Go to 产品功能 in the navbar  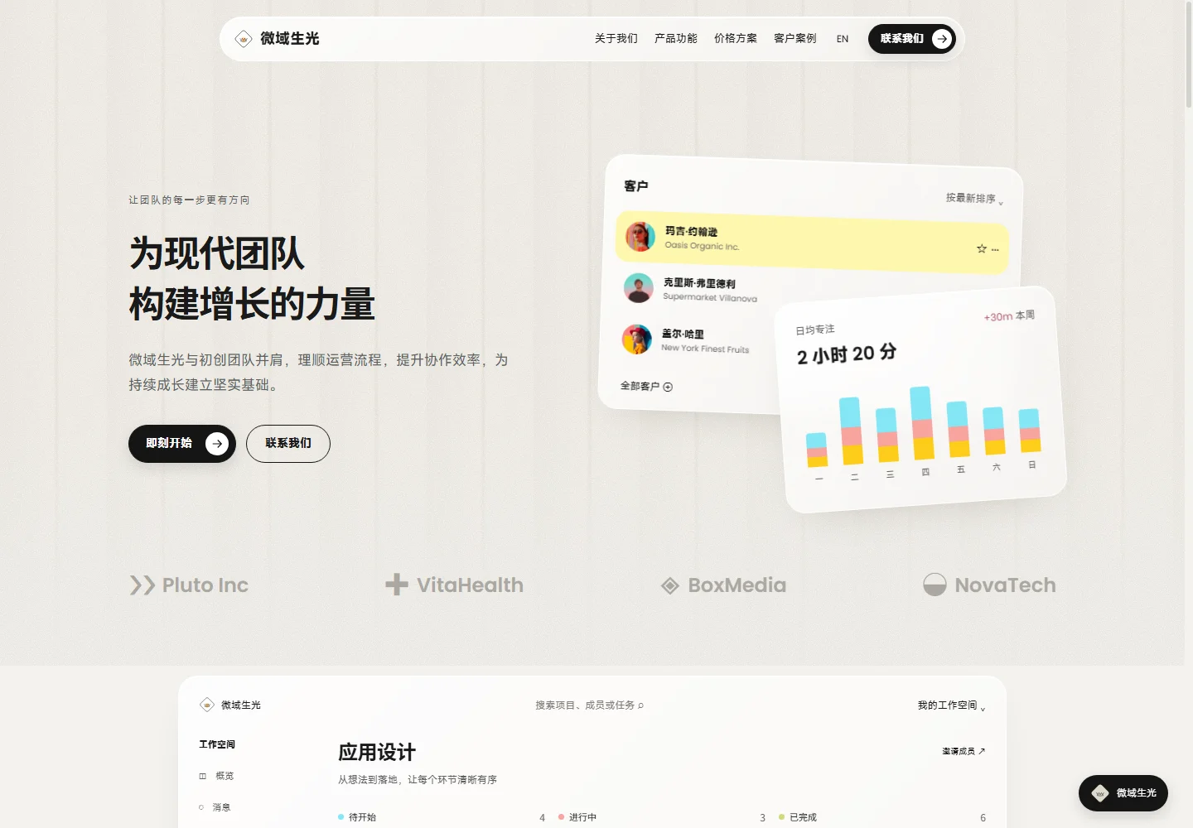tap(676, 39)
